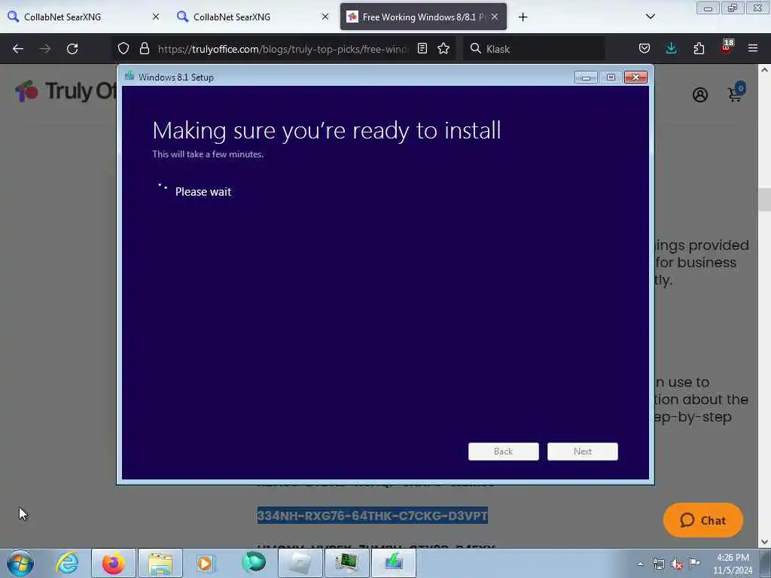Open a new tab with the plus button
771x578 pixels.
pyautogui.click(x=523, y=17)
